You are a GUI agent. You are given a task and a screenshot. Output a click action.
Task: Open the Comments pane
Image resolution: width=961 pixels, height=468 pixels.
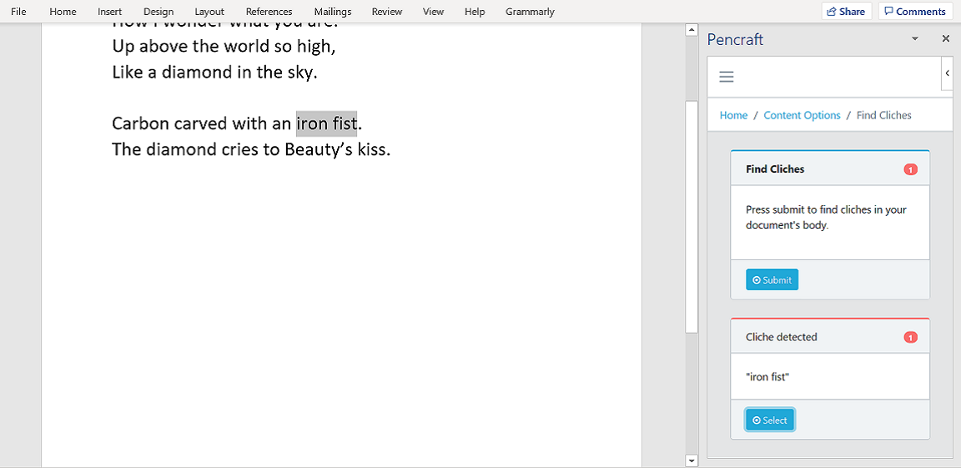pos(915,11)
